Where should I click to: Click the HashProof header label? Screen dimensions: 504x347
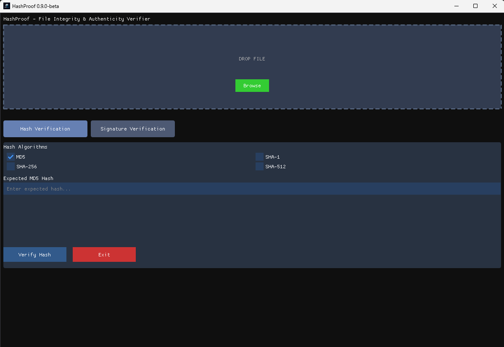(77, 19)
